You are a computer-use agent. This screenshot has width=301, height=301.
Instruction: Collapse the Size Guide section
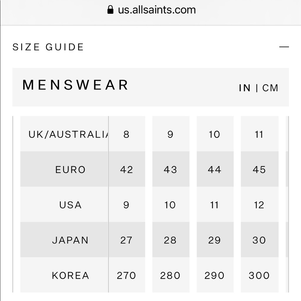(284, 47)
